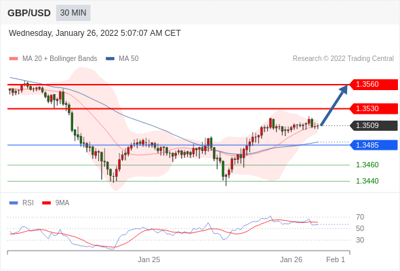Click the RSI 70 level label
400x271 pixels.
pos(360,217)
